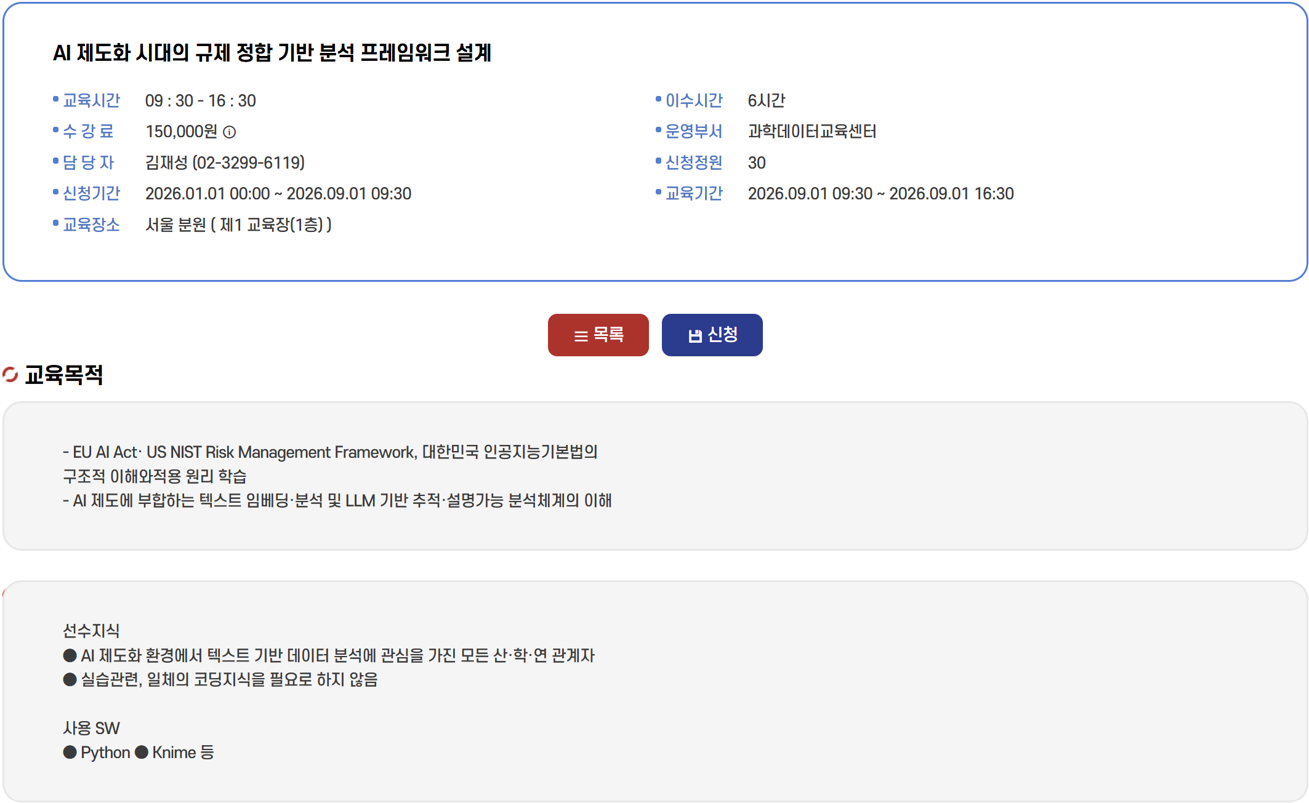Viewport: 1309px width, 803px height.
Task: Click the 신청기간 date range text
Action: click(278, 194)
